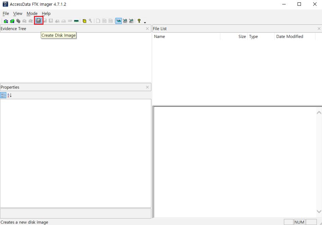
Task: Click the Add All Attached Devices icon
Action: [x=12, y=21]
